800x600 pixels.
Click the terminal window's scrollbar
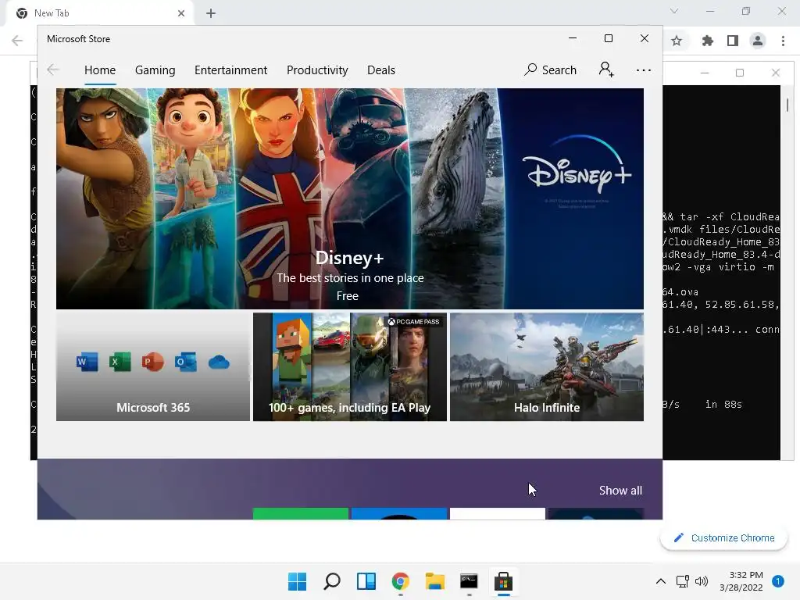[787, 105]
